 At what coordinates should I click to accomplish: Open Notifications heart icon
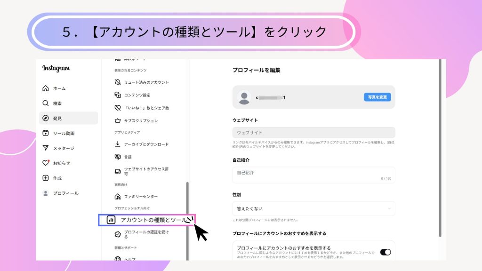click(x=46, y=163)
